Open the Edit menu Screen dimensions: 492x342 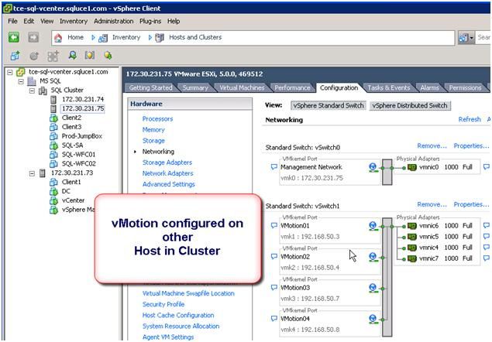[29, 21]
